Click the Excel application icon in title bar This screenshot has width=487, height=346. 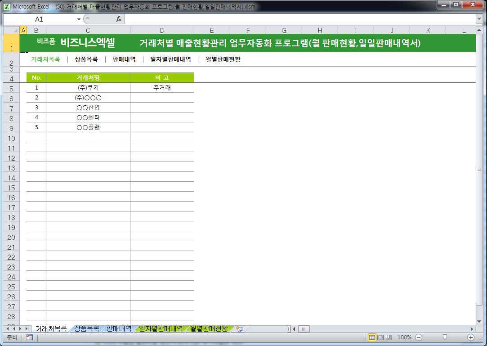(7, 6)
